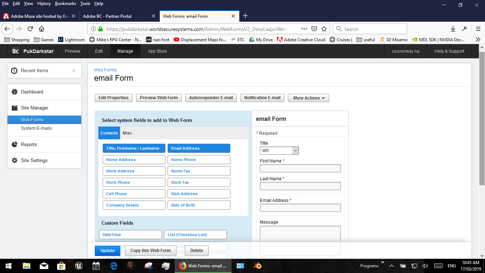Open the History menu
Viewport: 485px width, 273px height.
pos(44,4)
